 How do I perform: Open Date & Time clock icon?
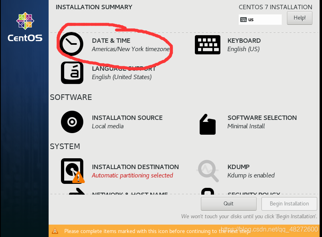tap(71, 44)
